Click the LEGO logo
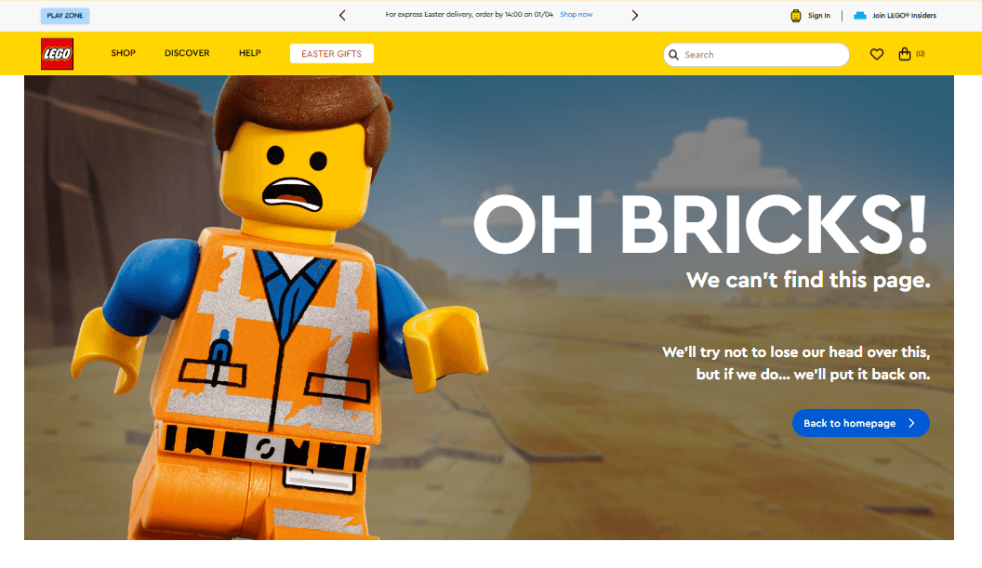The image size is (982, 568). 57,53
